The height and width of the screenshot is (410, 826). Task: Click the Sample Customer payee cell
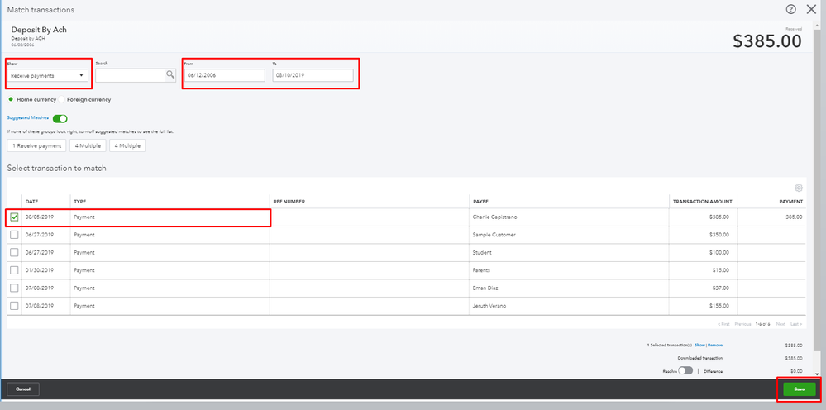pyautogui.click(x=494, y=235)
